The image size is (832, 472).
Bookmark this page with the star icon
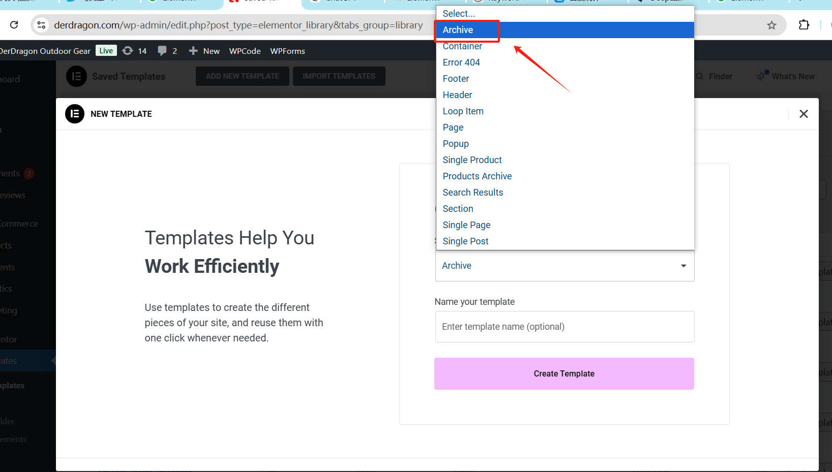click(771, 25)
